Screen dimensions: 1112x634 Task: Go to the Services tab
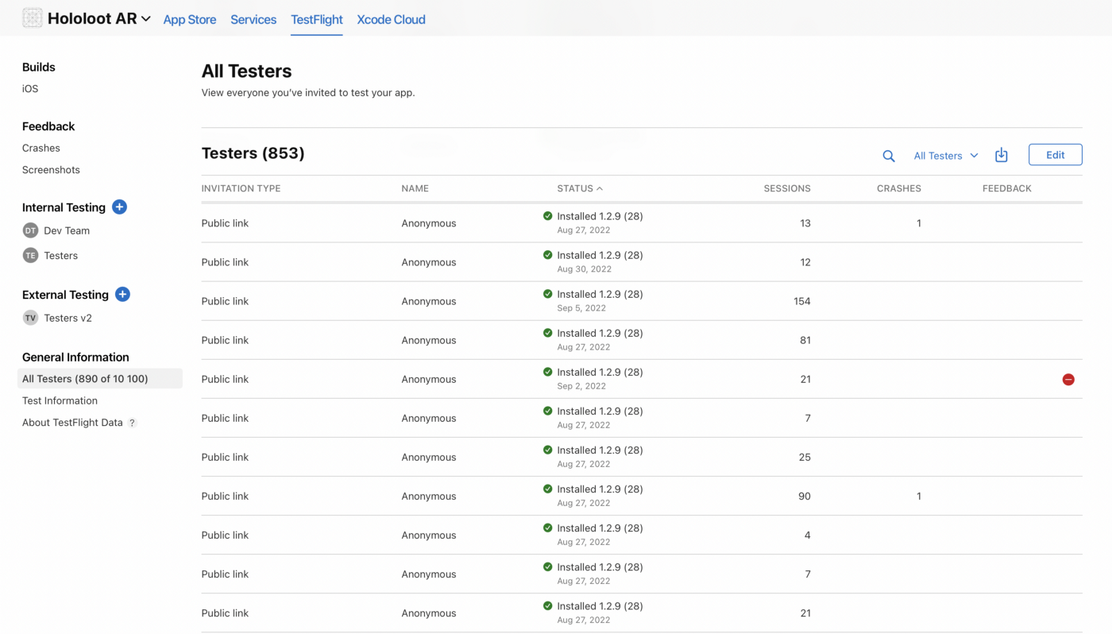click(x=253, y=20)
